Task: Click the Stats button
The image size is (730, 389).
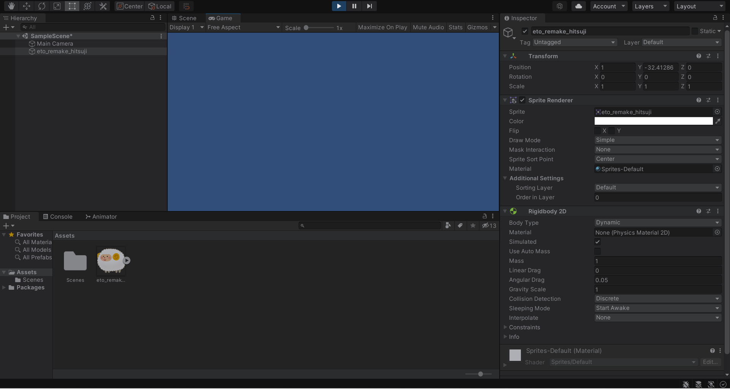Action: tap(455, 27)
